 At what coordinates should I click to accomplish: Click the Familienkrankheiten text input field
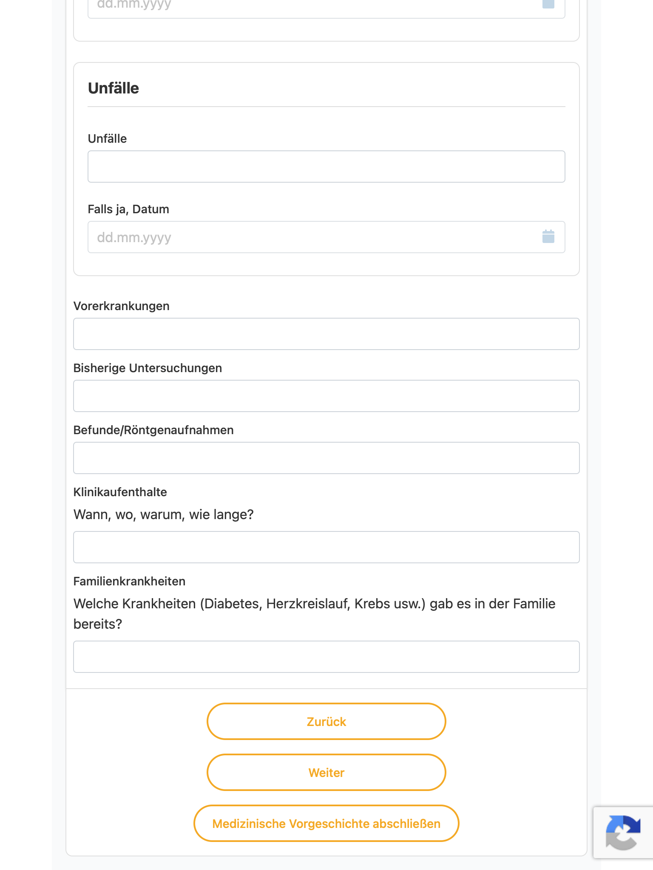[x=326, y=657]
